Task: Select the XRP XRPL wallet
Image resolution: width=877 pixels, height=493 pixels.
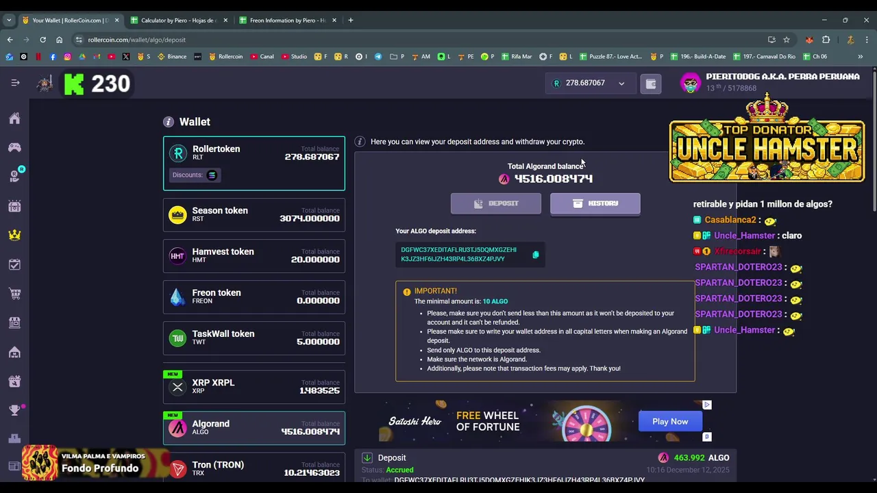Action: (254, 387)
